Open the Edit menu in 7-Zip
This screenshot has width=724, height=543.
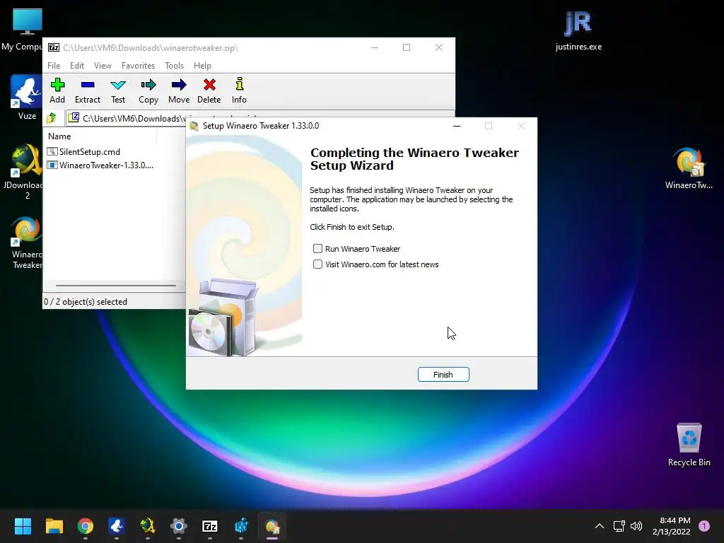point(76,66)
